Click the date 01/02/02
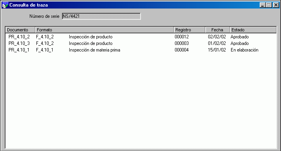The width and height of the screenshot is (281, 151). pyautogui.click(x=217, y=43)
